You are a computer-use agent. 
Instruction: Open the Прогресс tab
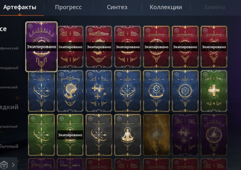pos(68,7)
